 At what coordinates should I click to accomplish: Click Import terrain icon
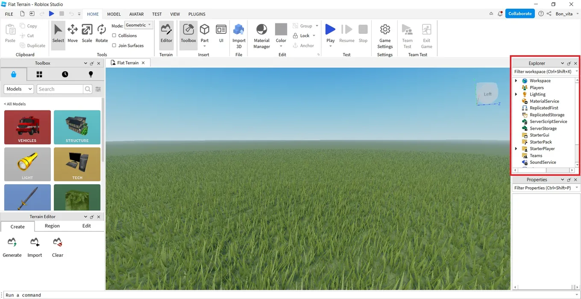pos(35,242)
